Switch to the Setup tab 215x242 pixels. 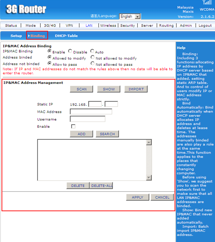click(x=16, y=36)
